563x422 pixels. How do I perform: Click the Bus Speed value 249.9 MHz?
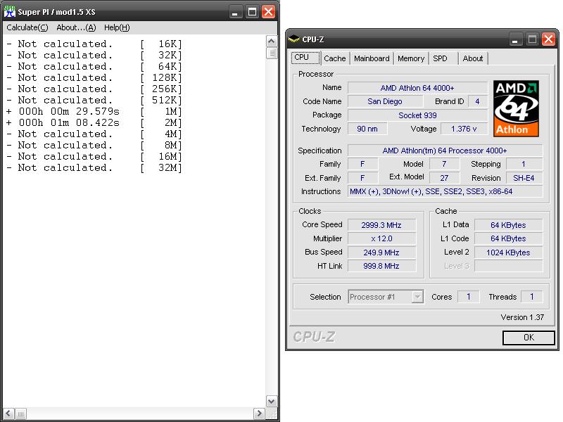(x=381, y=252)
